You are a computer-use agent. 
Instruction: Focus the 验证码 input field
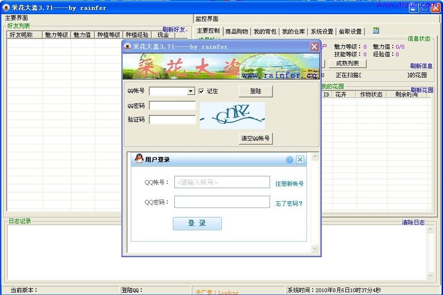point(172,120)
